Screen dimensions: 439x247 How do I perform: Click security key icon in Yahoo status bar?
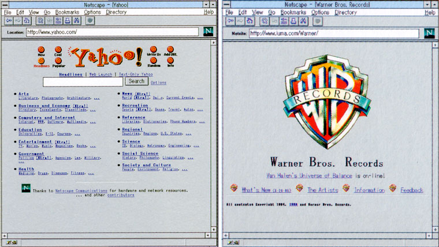click(x=12, y=242)
